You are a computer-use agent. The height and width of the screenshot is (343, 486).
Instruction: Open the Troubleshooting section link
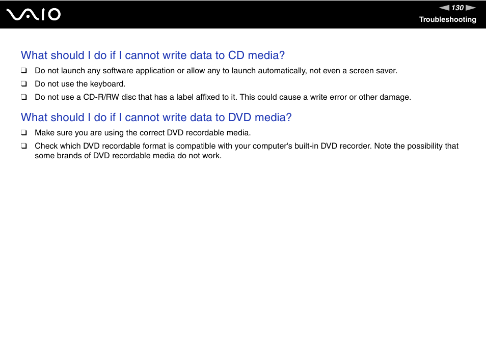coord(448,19)
